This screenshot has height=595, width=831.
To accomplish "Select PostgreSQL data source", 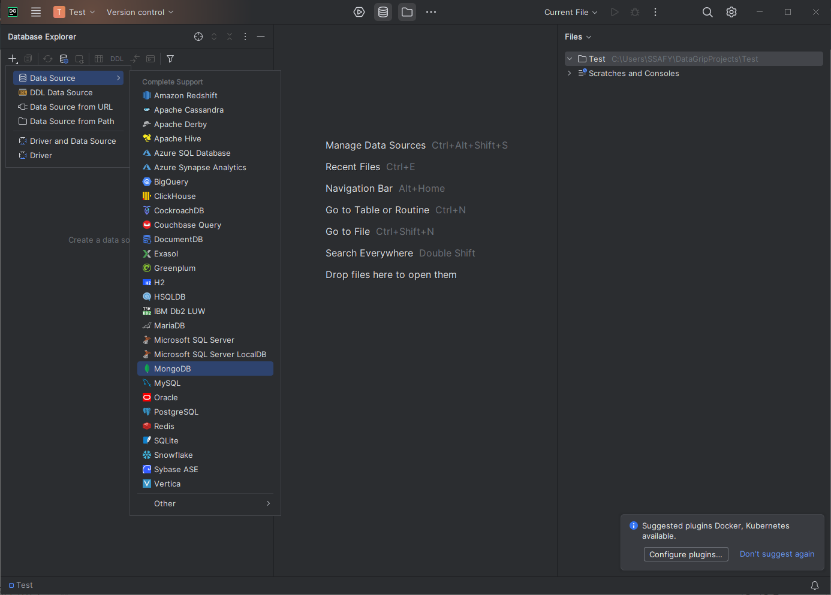I will (205, 412).
